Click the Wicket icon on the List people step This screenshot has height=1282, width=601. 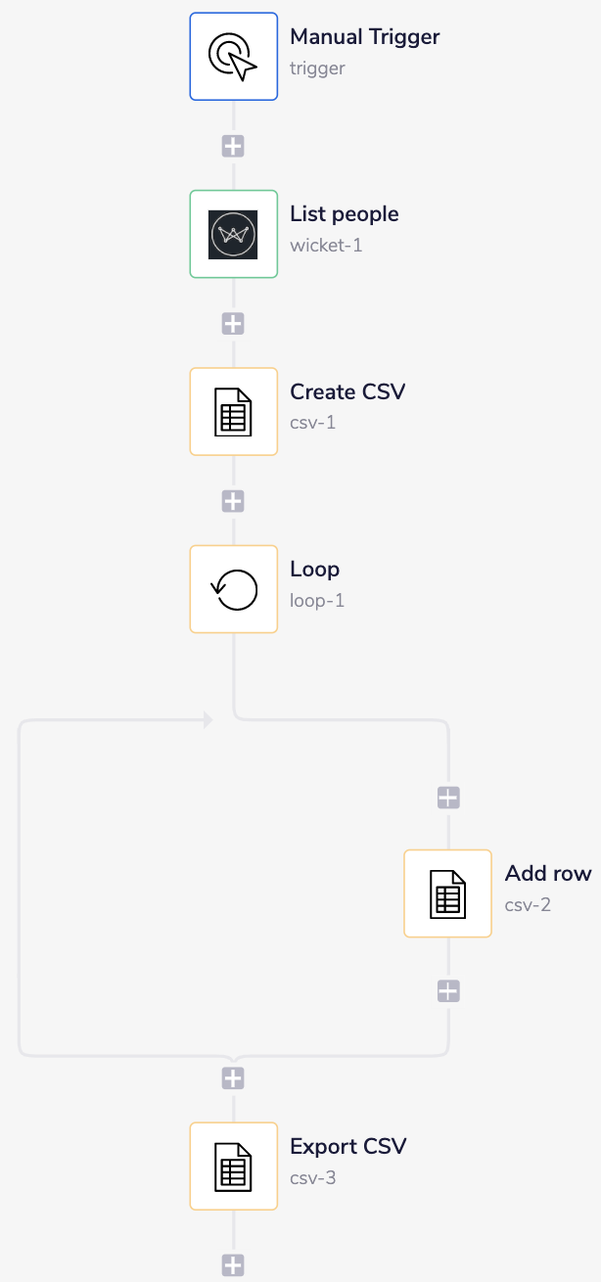point(233,234)
